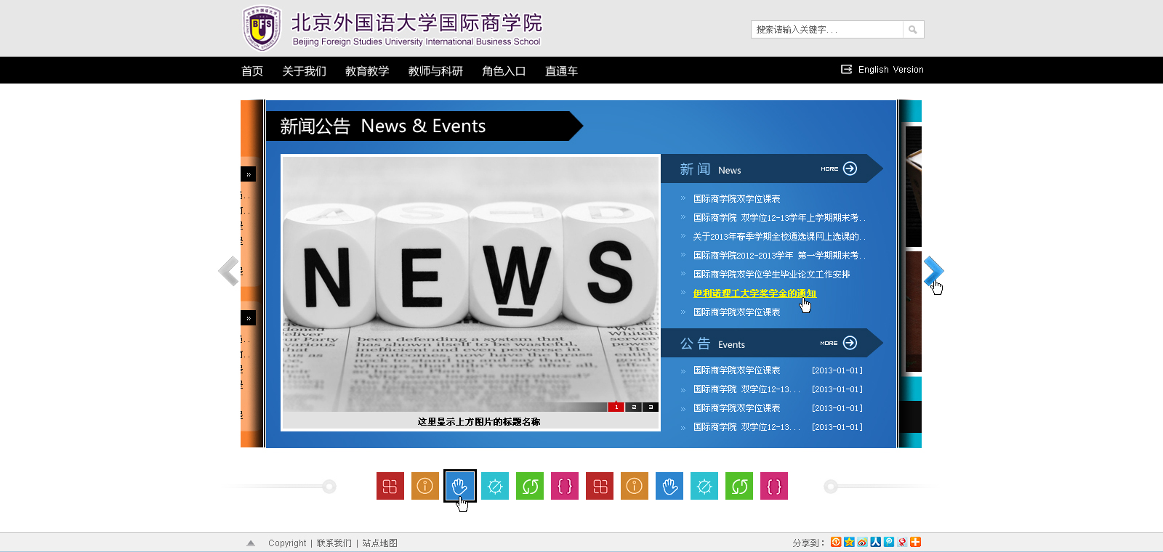Share via the yellow star Qzone icon
1163x552 pixels.
tap(849, 542)
